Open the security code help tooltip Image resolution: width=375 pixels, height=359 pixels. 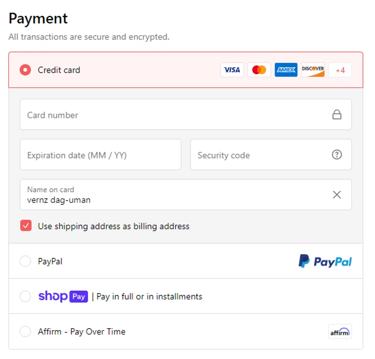[337, 155]
